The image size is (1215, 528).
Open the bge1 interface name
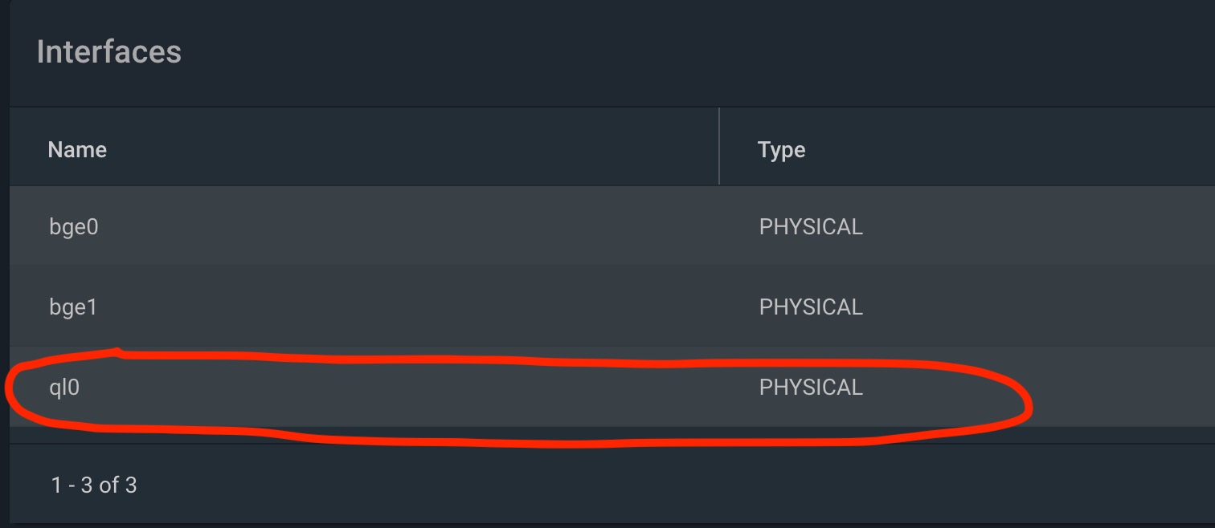[x=73, y=307]
